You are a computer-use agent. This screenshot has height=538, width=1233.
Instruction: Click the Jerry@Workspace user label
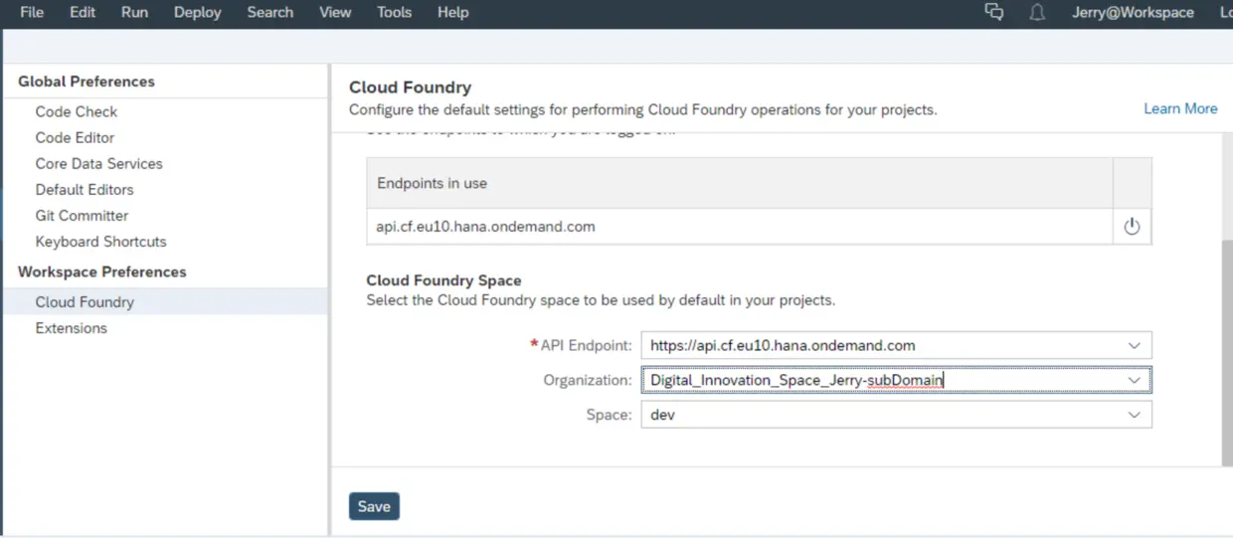(1133, 13)
